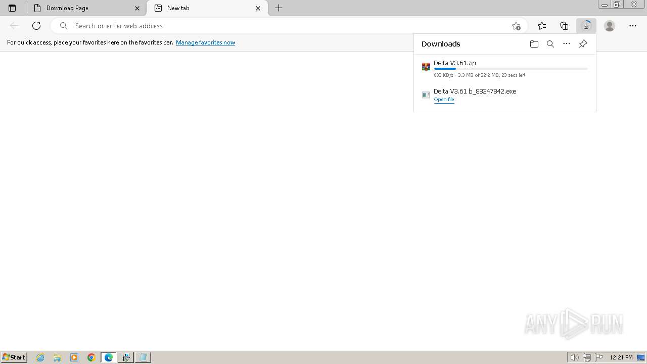Viewport: 647px width, 364px height.
Task: Click the volume speaker tray icon
Action: 575,357
